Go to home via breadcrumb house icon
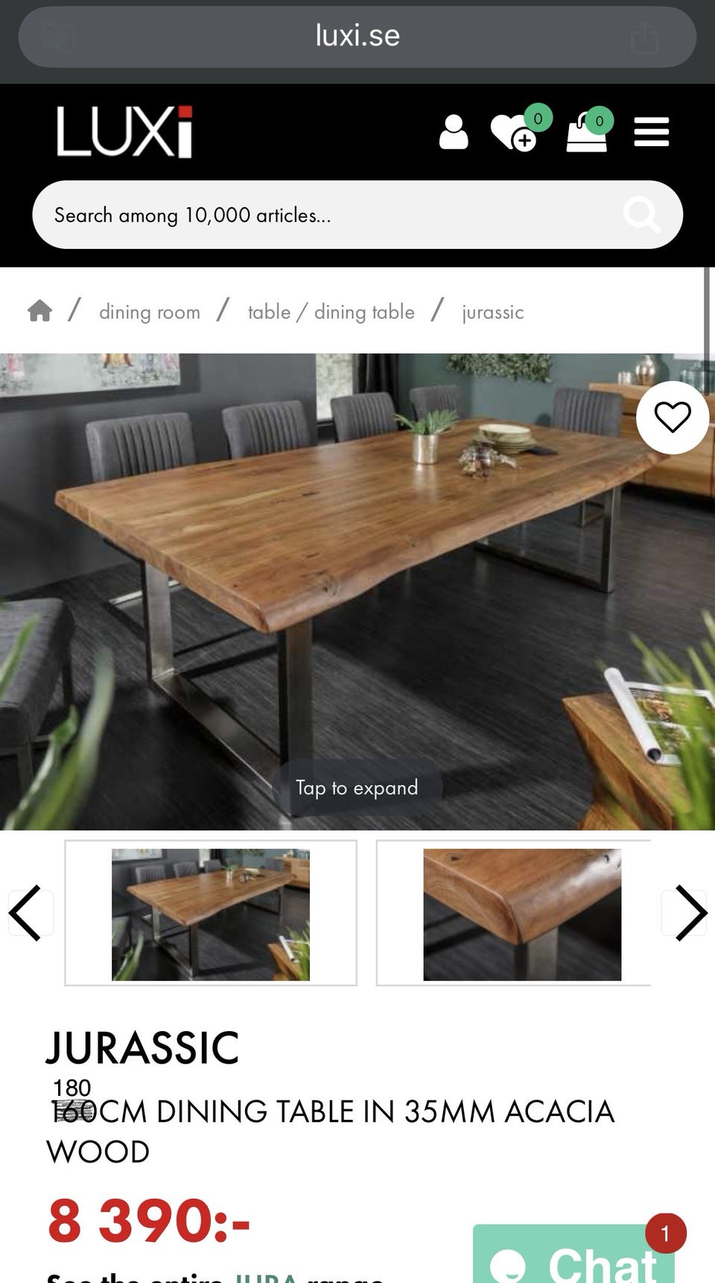The height and width of the screenshot is (1283, 715). pos(40,311)
